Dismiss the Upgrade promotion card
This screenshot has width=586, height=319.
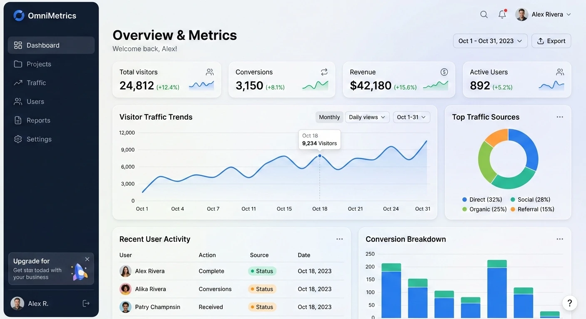pos(87,259)
